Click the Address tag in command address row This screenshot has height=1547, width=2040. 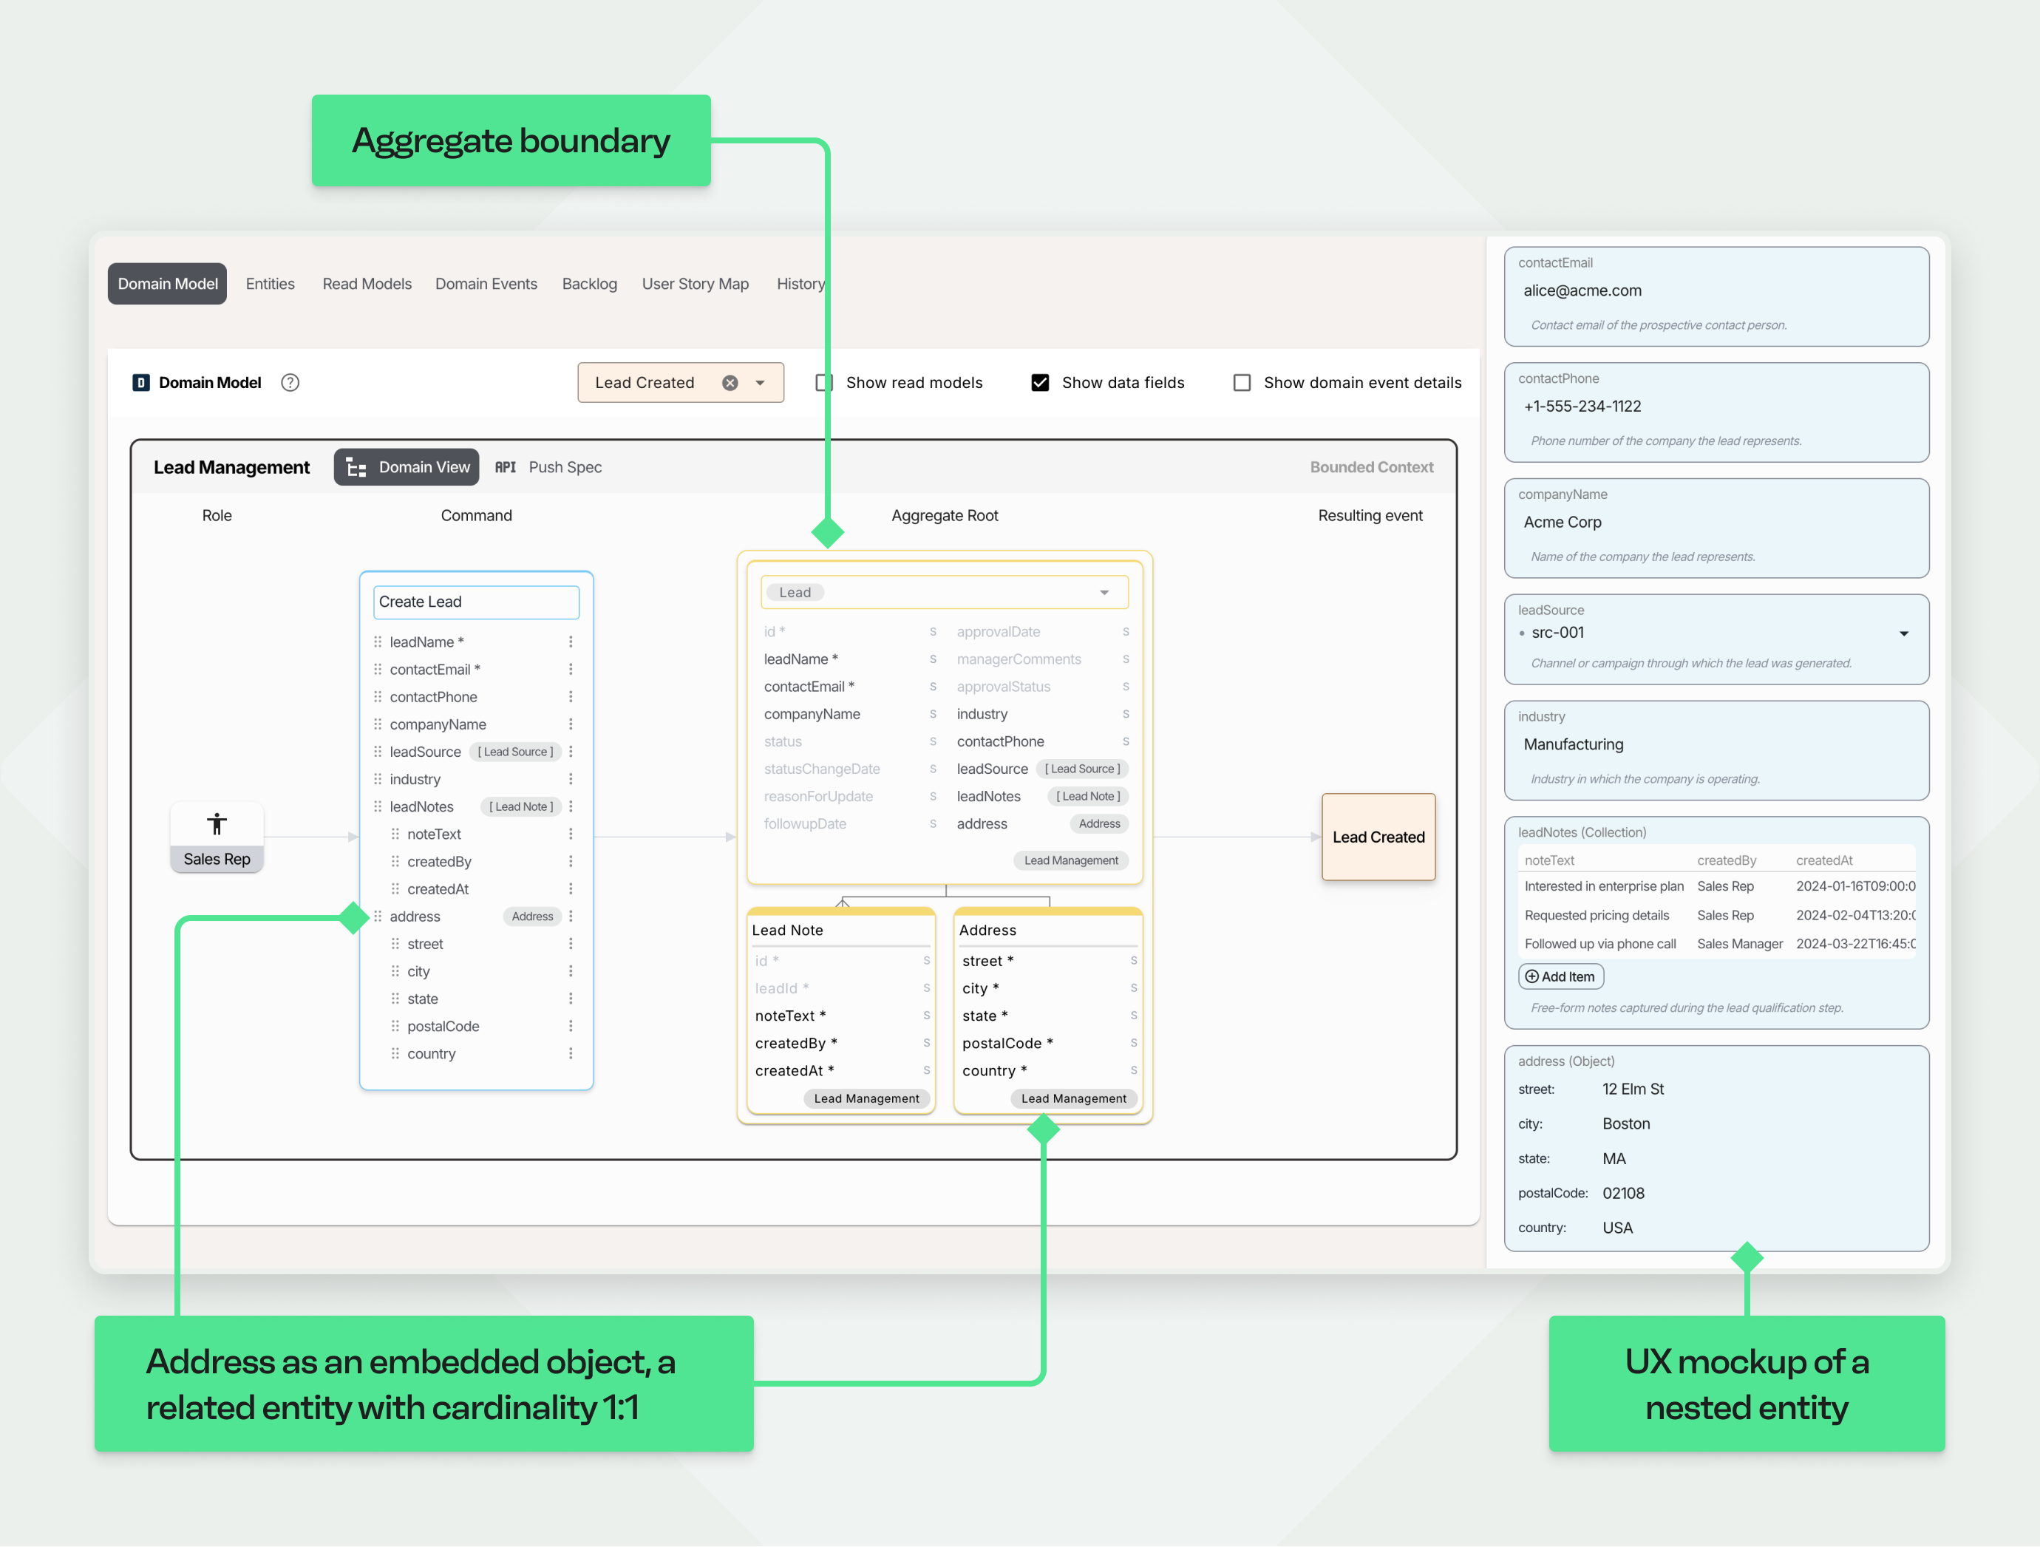coord(532,917)
